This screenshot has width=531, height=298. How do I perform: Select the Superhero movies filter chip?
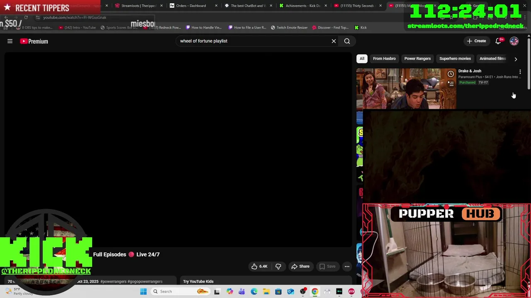455,59
